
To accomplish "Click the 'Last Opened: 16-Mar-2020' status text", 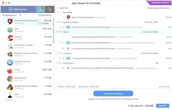I will (88, 87).
